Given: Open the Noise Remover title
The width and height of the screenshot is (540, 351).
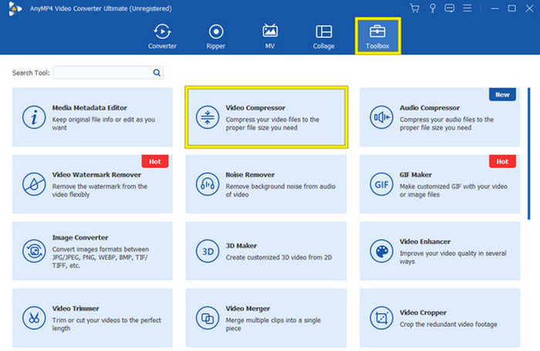Looking at the screenshot, I should [x=250, y=174].
